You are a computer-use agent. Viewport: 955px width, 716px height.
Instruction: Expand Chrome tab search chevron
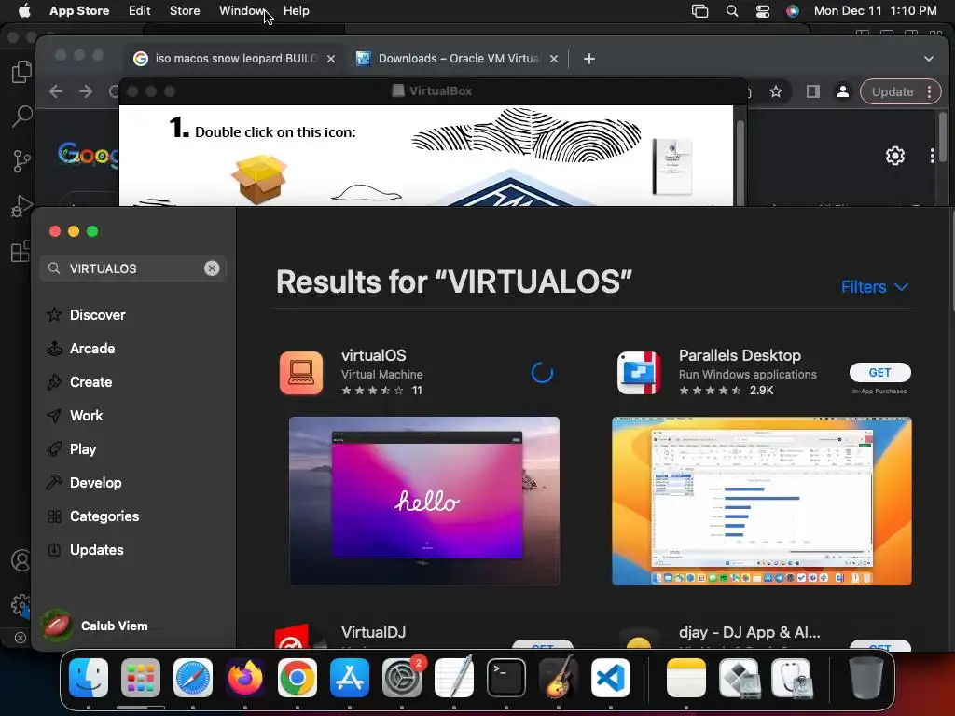pyautogui.click(x=929, y=59)
